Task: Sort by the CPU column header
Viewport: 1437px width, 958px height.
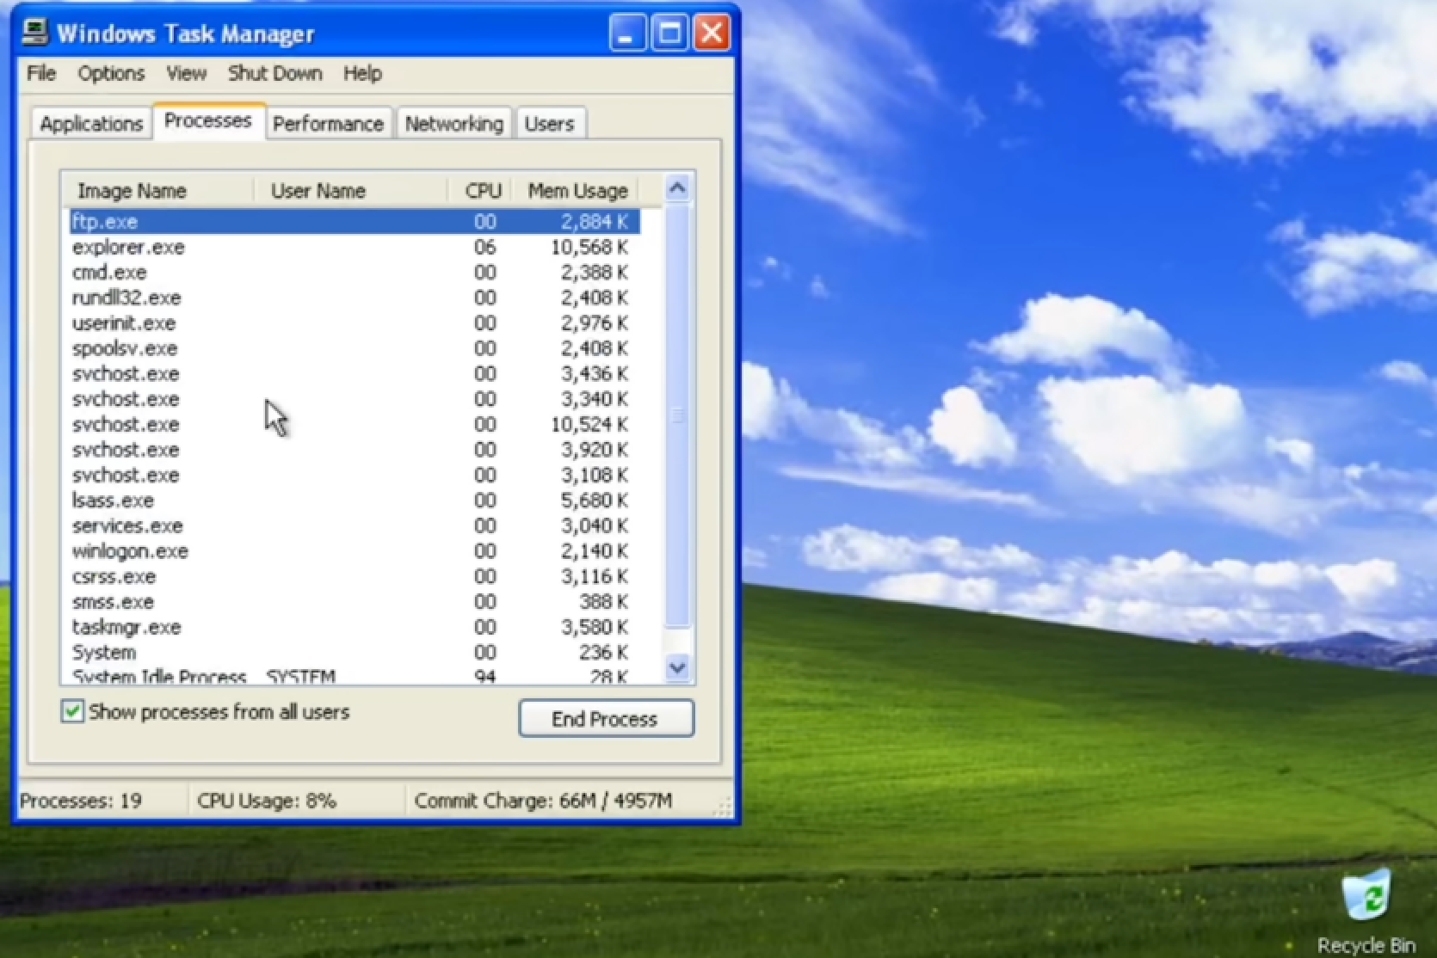Action: click(x=480, y=190)
